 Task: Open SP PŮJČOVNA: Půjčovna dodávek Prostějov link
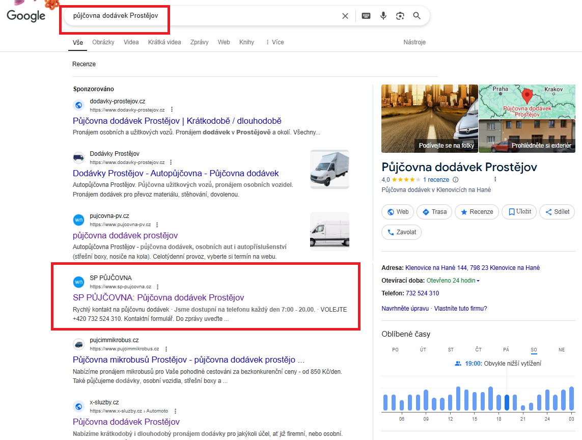(x=158, y=298)
